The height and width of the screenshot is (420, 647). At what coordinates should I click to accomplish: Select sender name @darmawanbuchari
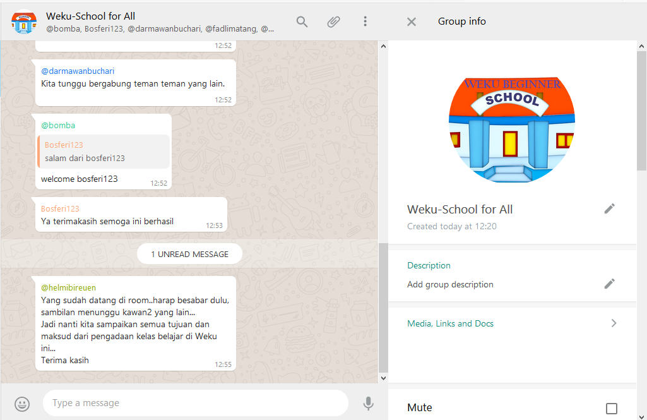(78, 71)
